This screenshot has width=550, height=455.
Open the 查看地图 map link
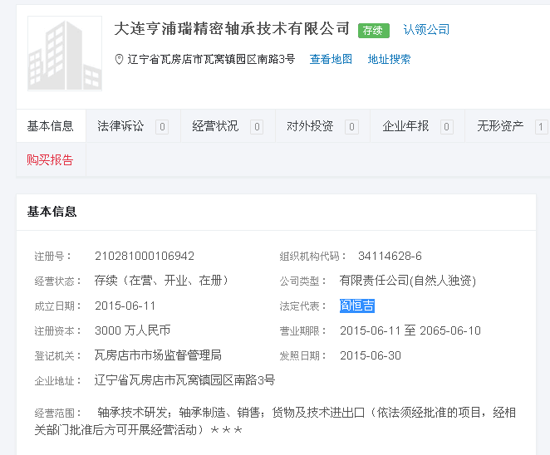[x=331, y=60]
